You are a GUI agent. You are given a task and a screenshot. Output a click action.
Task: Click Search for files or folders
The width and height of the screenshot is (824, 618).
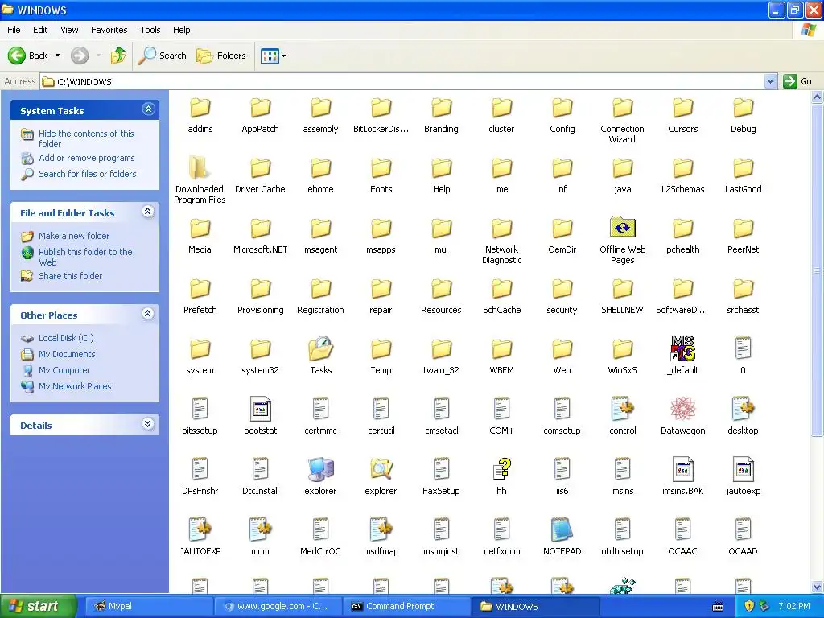(x=87, y=174)
